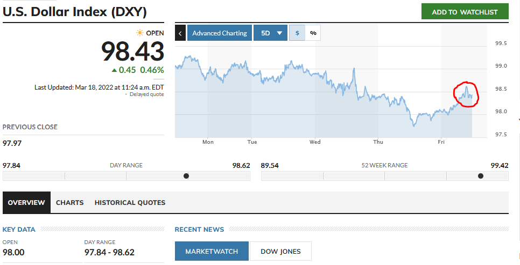
Task: Expand the 5D time range dropdown
Action: tap(270, 33)
